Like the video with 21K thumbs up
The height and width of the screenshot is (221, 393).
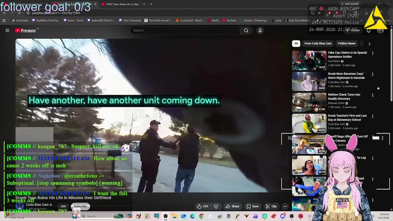coord(203,206)
